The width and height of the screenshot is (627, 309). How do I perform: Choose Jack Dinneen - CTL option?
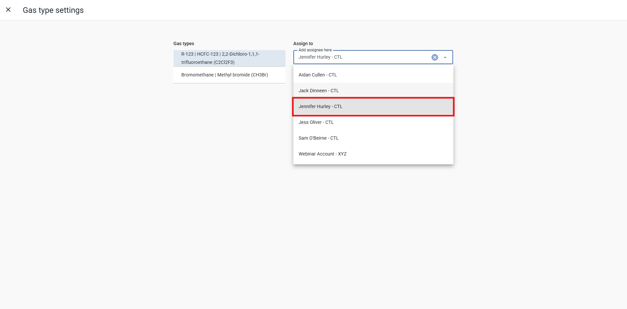[373, 91]
